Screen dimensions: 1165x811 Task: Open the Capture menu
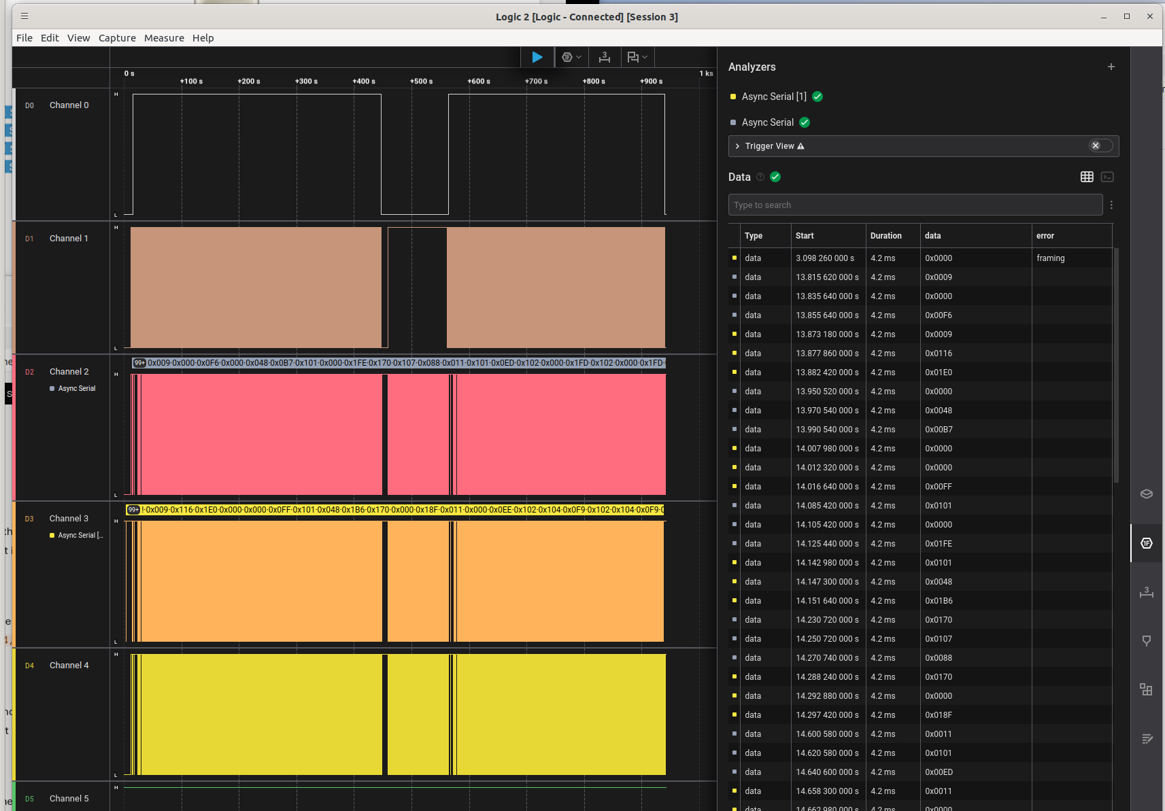[x=117, y=38]
